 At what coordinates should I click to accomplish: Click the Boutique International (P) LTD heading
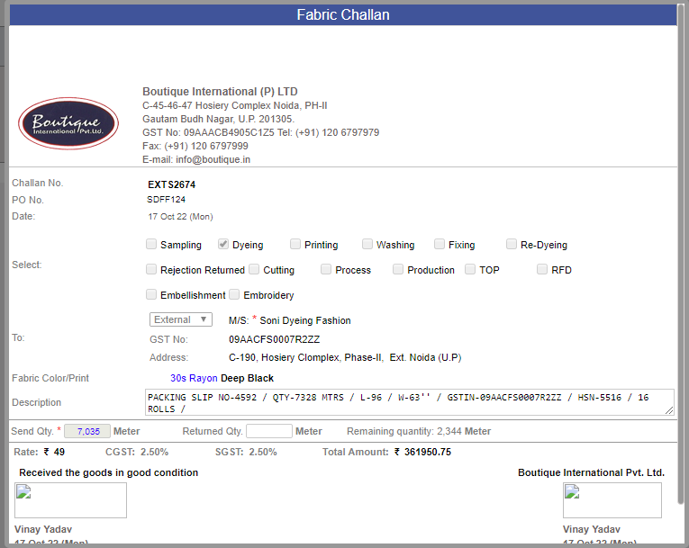coord(220,92)
